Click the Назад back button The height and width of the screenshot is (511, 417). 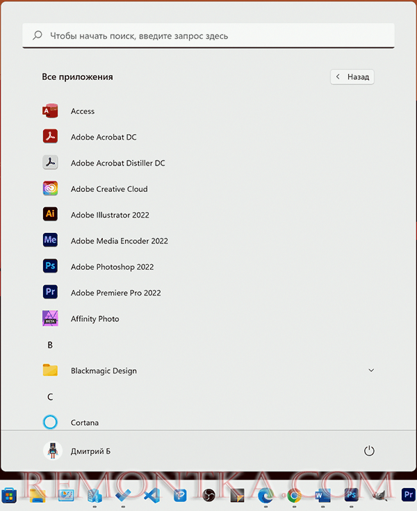tap(352, 77)
